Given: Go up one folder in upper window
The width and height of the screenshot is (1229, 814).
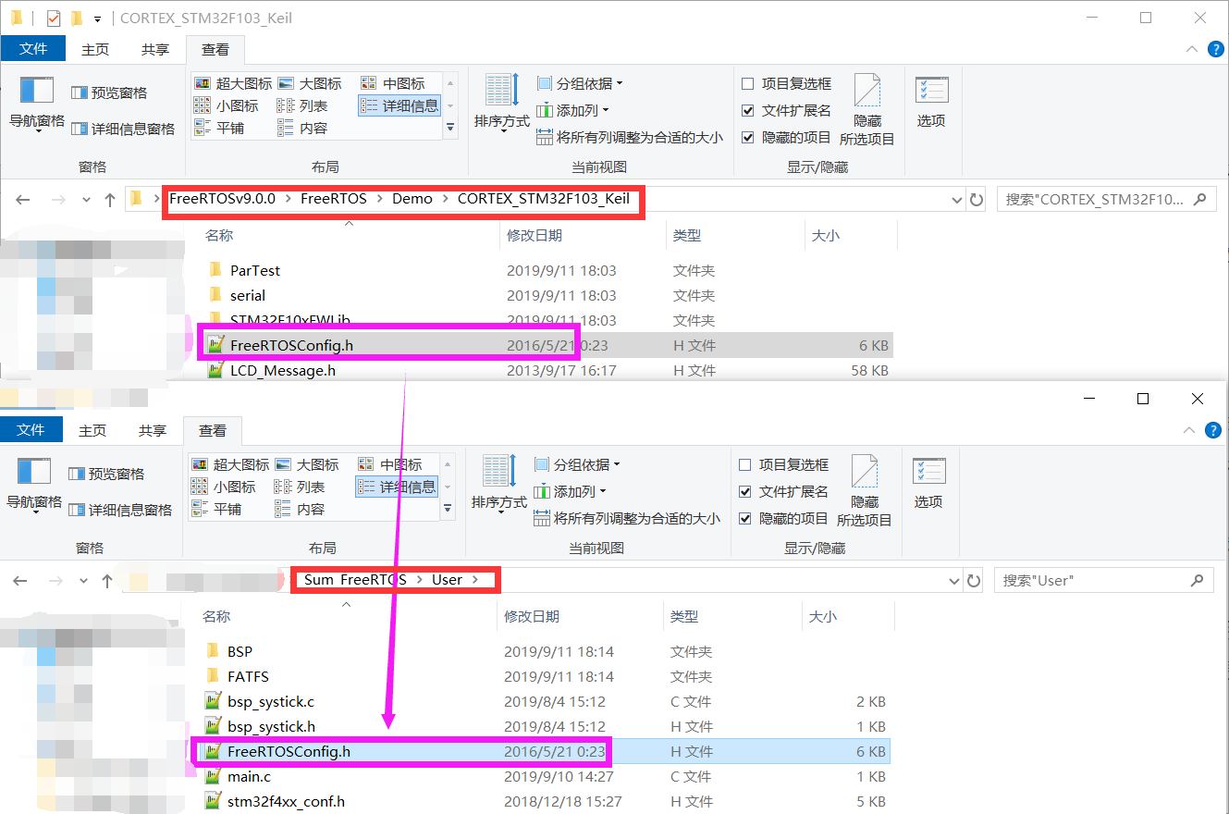Looking at the screenshot, I should coord(110,199).
